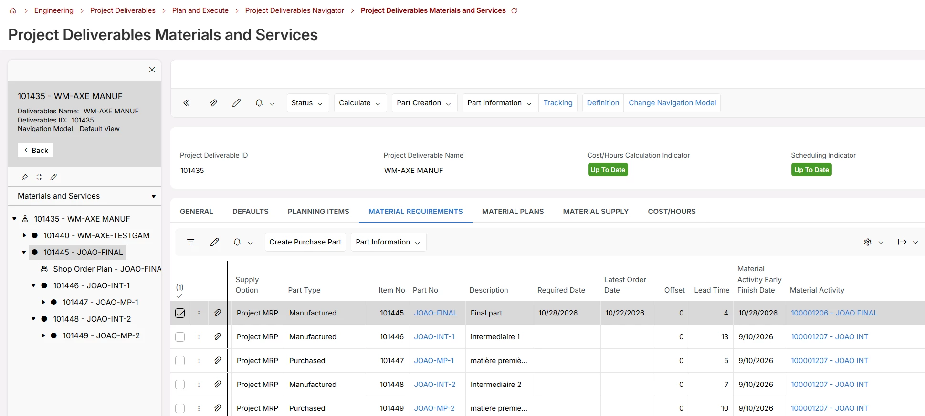Open attachments in top toolbar

[x=213, y=103]
